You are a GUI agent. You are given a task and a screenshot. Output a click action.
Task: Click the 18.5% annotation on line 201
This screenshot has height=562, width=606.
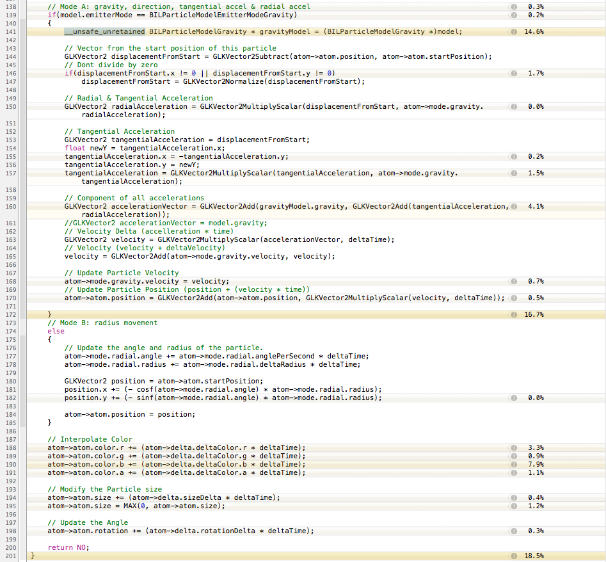click(536, 556)
